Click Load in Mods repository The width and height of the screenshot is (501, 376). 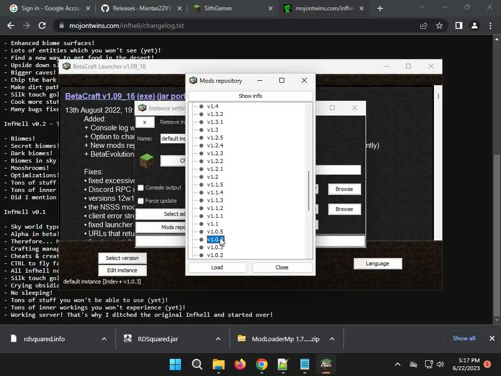217,267
